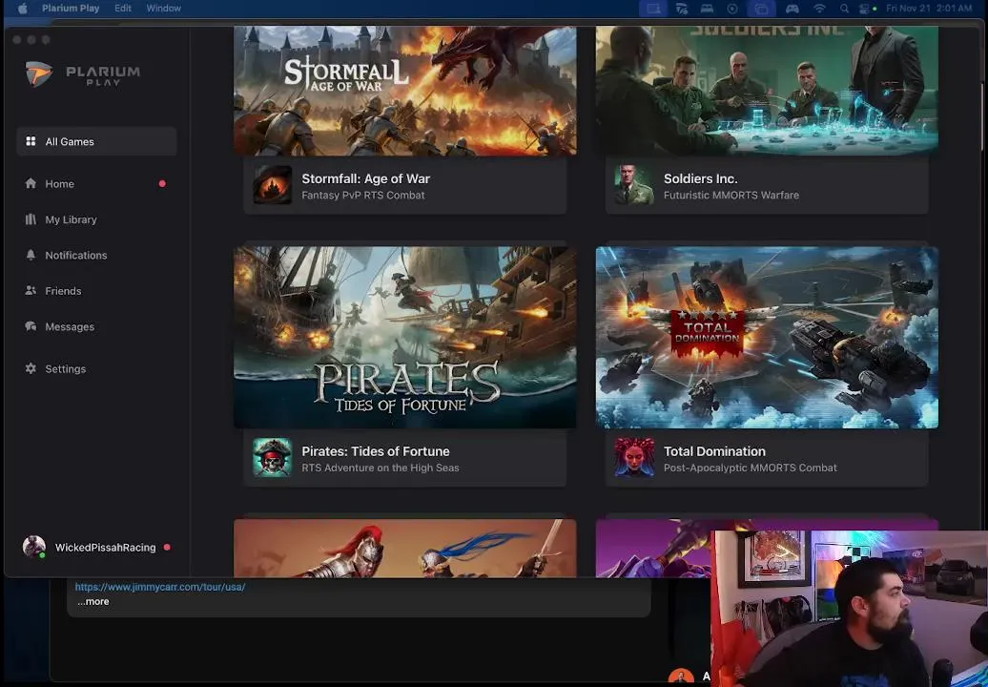The height and width of the screenshot is (687, 988).
Task: Click Post-Apocalyptic MMORTS Combat subtitle
Action: [750, 468]
